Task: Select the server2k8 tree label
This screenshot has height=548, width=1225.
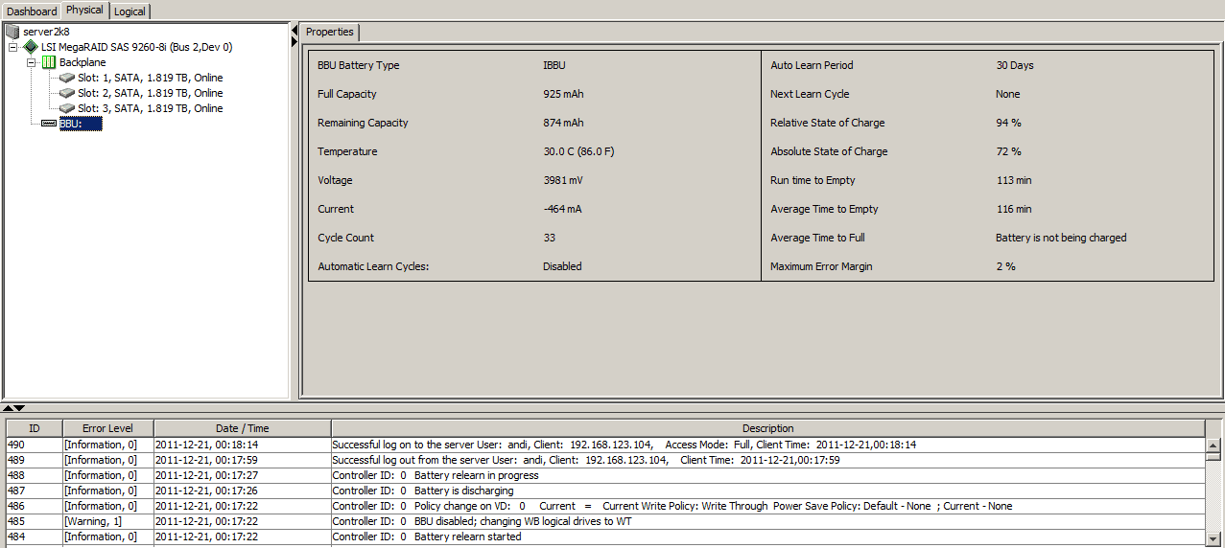Action: pyautogui.click(x=46, y=32)
